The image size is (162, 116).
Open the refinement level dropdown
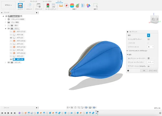pyautogui.click(x=151, y=47)
